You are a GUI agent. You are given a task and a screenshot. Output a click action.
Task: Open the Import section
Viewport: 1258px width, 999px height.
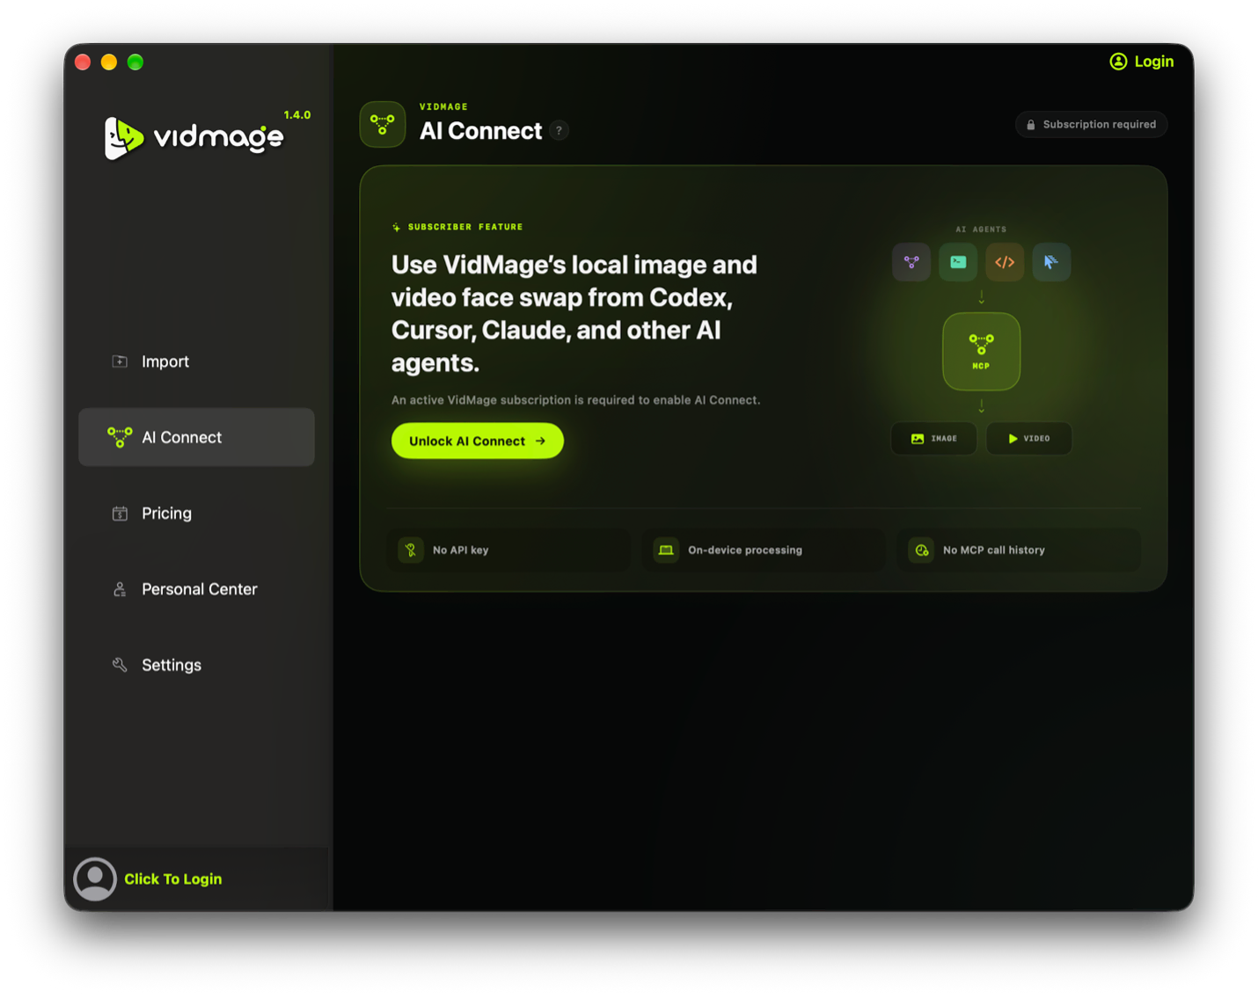tap(196, 361)
